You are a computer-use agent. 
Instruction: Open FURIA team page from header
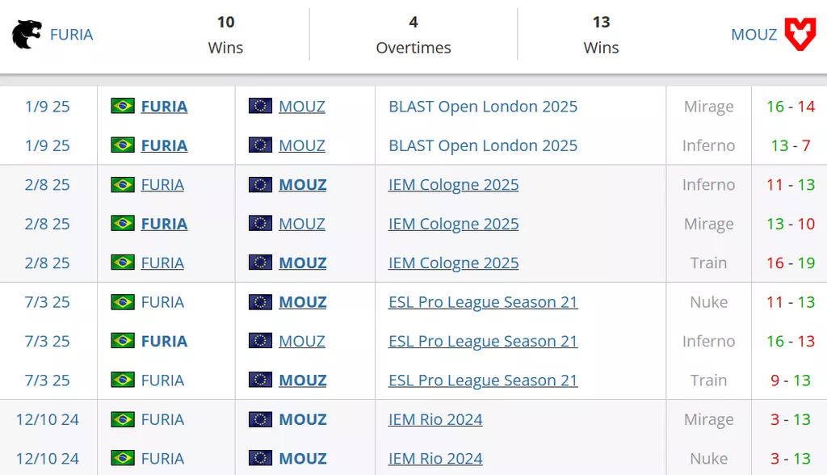pyautogui.click(x=71, y=35)
